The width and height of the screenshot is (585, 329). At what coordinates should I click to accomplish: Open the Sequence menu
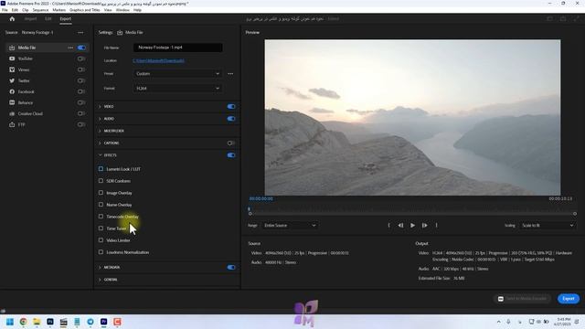[40, 10]
